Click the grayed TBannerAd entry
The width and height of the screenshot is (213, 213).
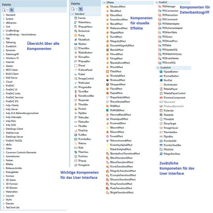169,102
